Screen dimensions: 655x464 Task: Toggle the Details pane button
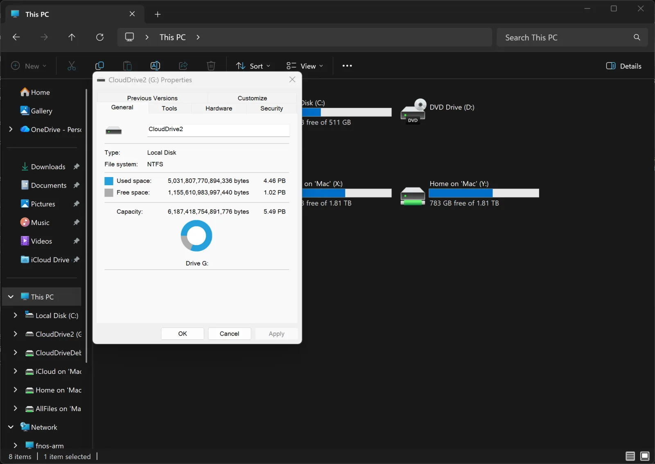pos(623,66)
